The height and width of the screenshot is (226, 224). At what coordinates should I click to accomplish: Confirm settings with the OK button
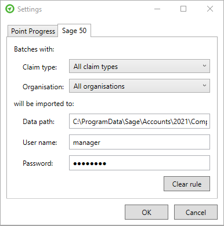[x=146, y=212]
